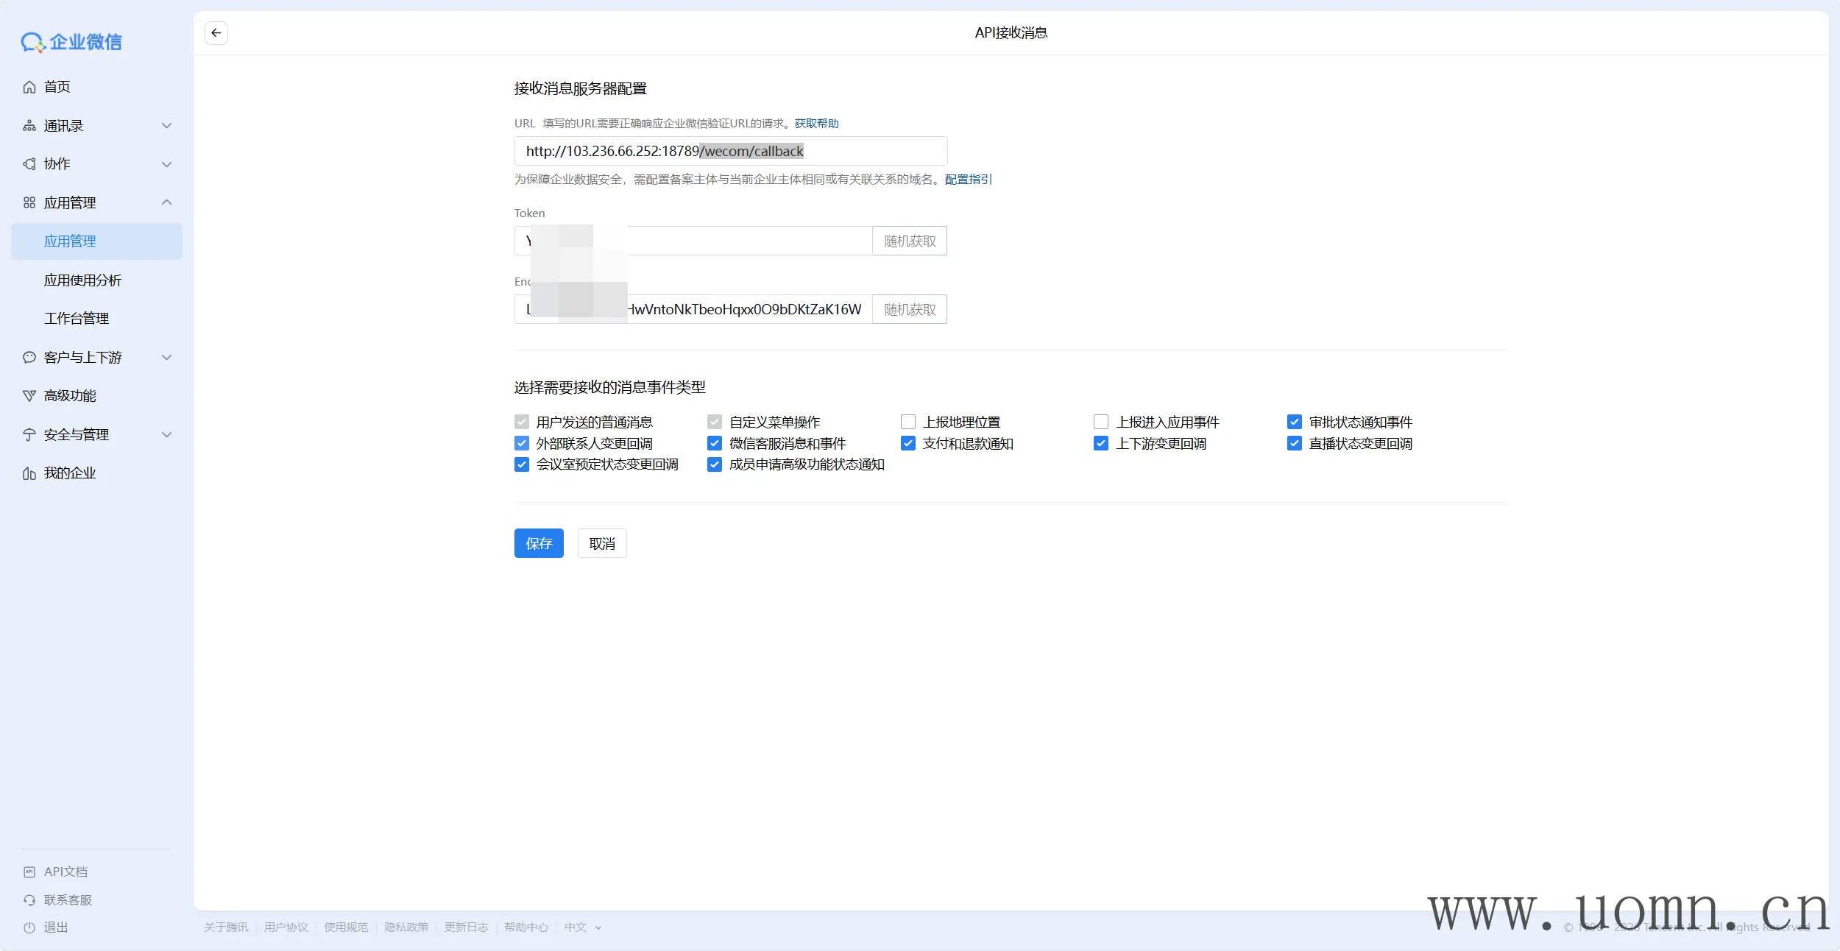Click the 高级功能 icon in sidebar
This screenshot has height=951, width=1840.
tap(29, 396)
